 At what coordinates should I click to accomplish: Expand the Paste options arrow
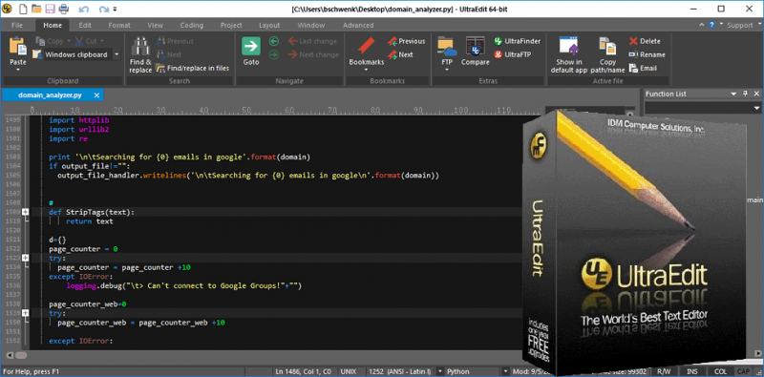(18, 70)
